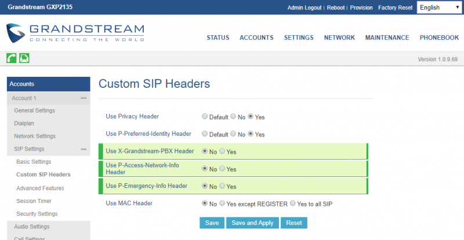Viewport: 464px width, 240px height.
Task: Click Admin Logout link
Action: point(304,8)
